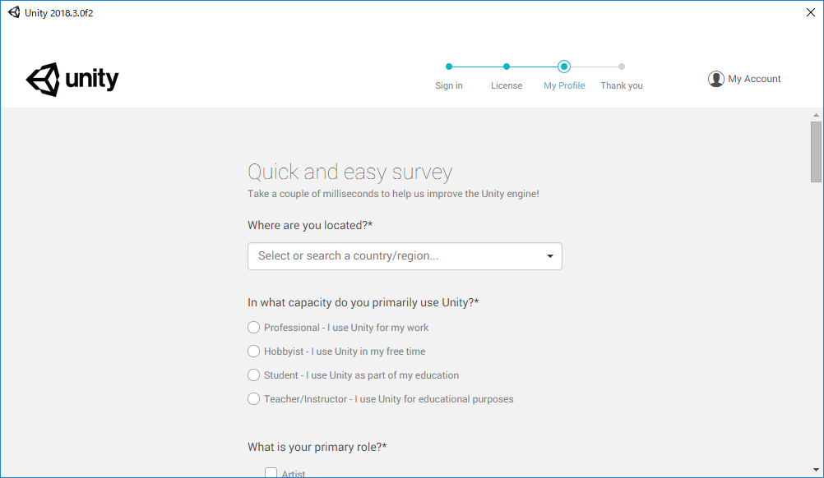Click the Thank you step indicator dot
Screen dimensions: 824x478
tap(621, 67)
